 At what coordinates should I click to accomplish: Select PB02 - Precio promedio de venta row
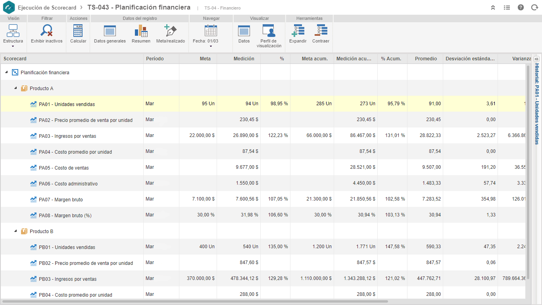coord(263,263)
